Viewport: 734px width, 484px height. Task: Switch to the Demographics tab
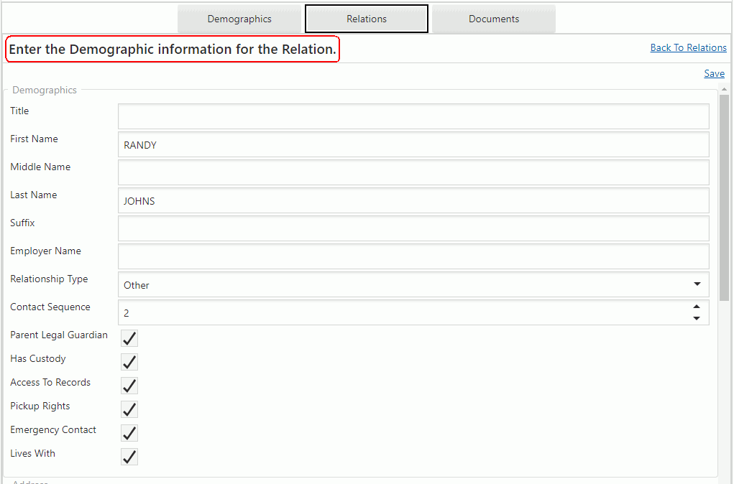coord(239,19)
